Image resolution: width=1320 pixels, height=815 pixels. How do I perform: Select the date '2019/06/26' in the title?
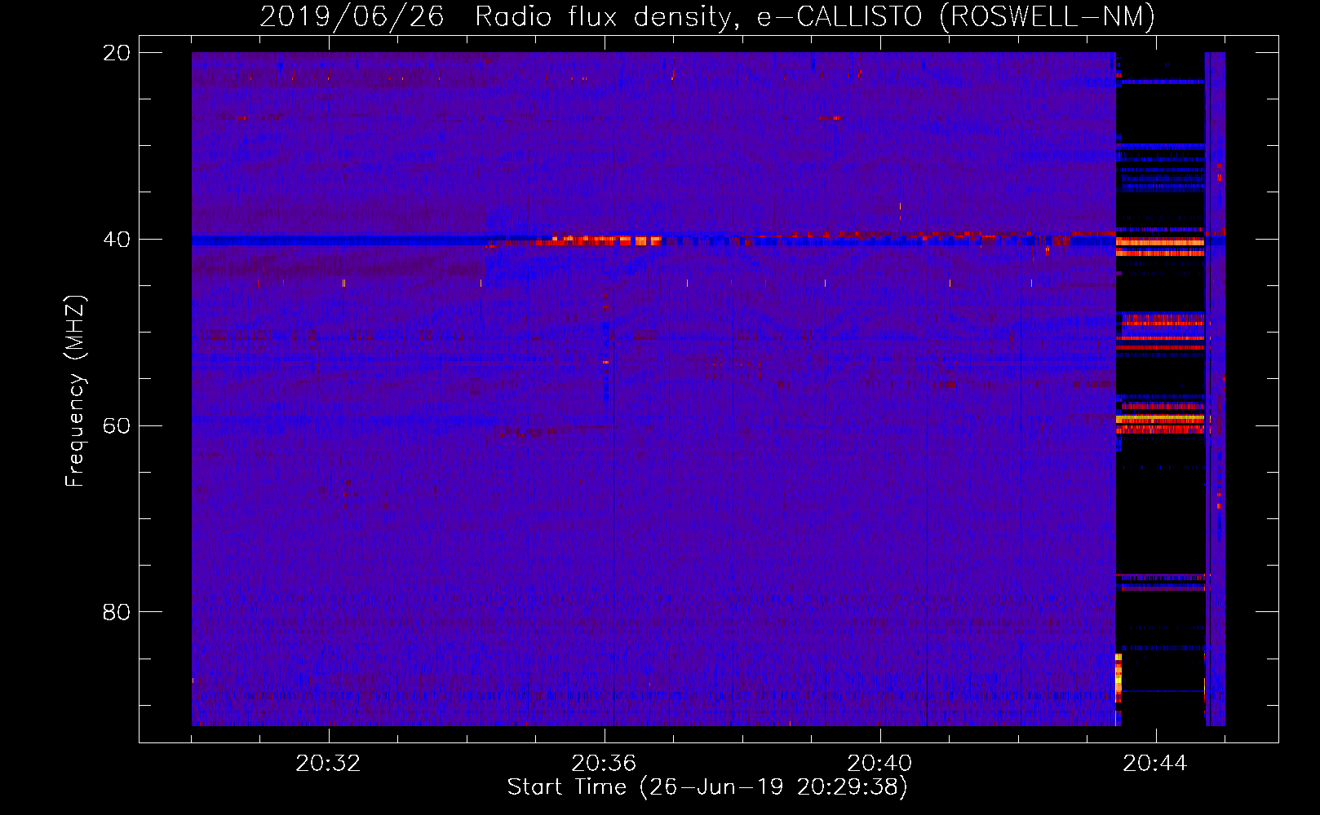coord(352,16)
